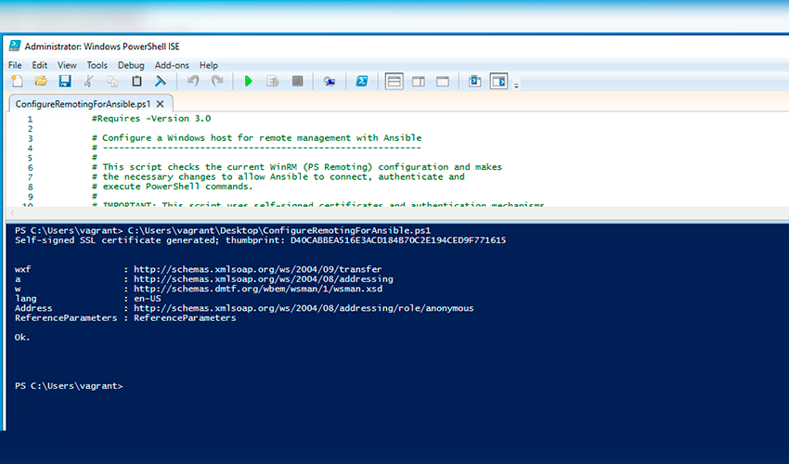Viewport: 789px width, 464px height.
Task: Open the Debug menu
Action: pyautogui.click(x=131, y=65)
